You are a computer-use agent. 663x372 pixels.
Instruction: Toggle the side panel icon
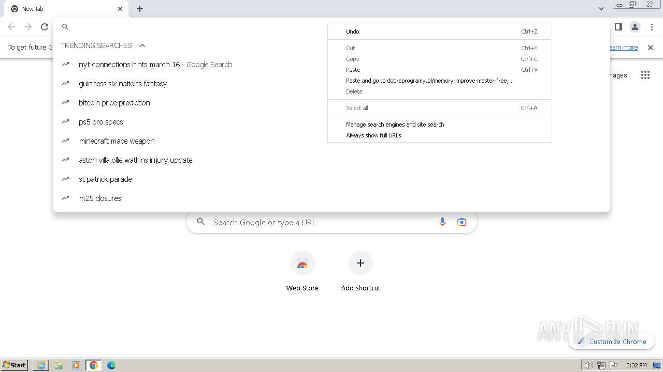tap(618, 27)
